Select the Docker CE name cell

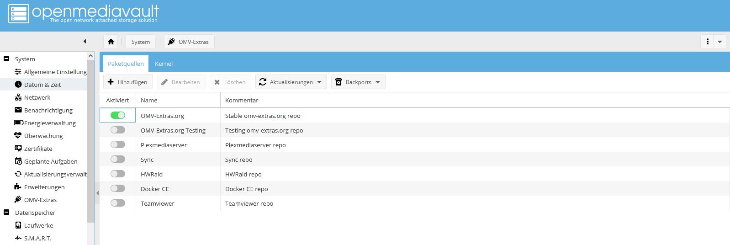click(x=178, y=189)
